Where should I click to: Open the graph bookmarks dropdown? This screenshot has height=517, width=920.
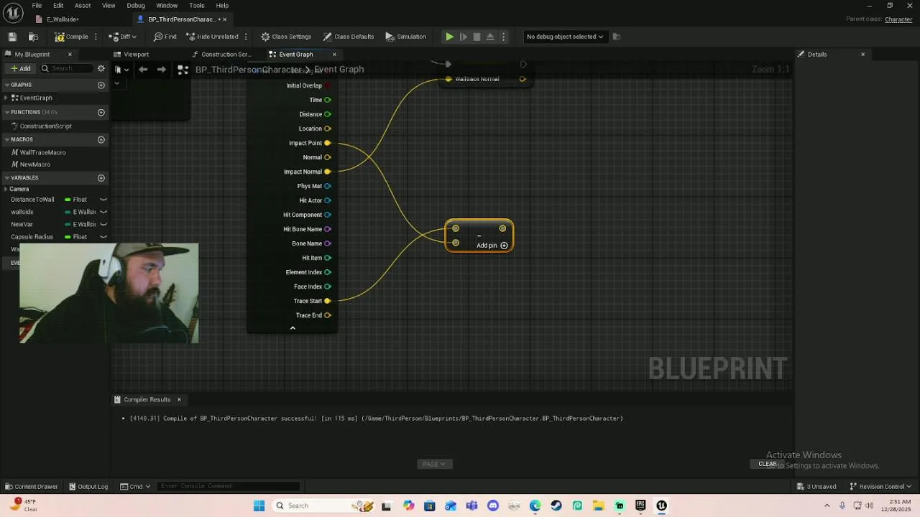121,70
